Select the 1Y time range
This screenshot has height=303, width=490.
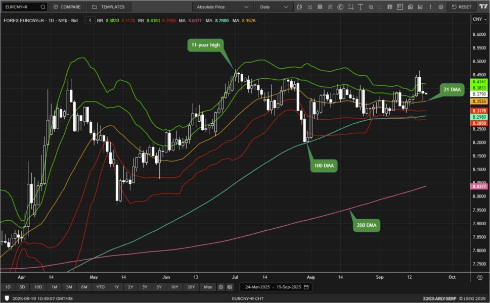point(116,287)
